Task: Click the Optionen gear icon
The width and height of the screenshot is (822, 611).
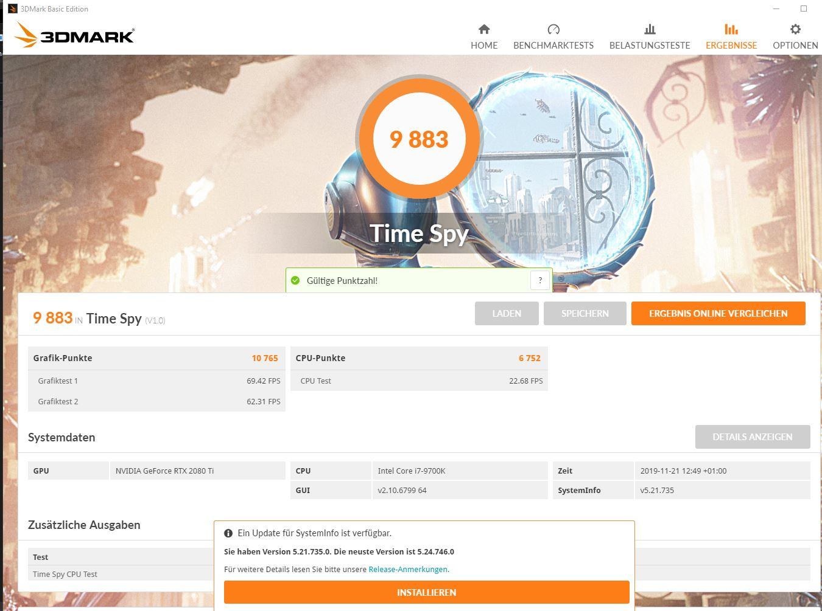Action: coord(795,29)
